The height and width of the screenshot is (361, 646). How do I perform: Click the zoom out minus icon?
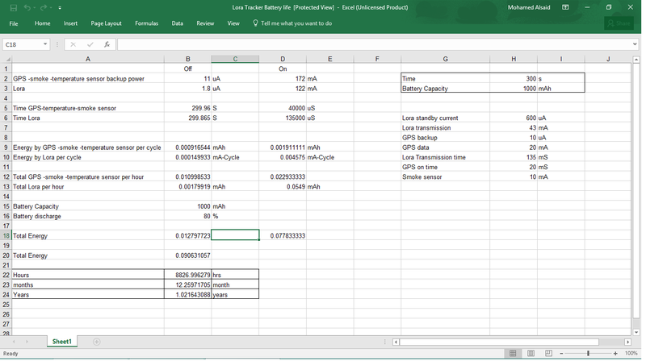coord(562,353)
